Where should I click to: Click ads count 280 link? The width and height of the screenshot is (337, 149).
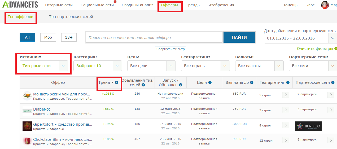(137, 94)
